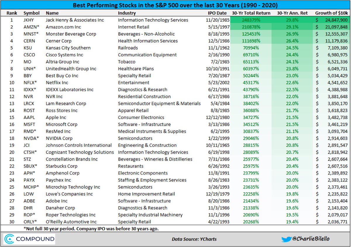Select 'Constellation Brands Inc' cell
Screen dimensions: 351x247
72,159
